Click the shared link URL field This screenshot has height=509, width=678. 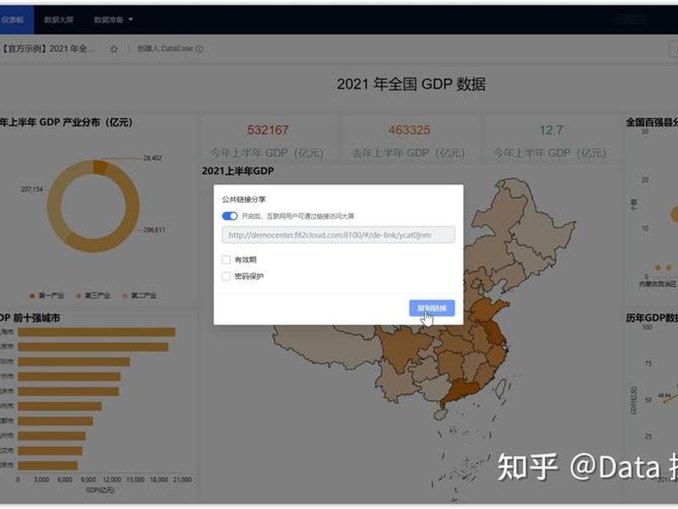coord(338,235)
